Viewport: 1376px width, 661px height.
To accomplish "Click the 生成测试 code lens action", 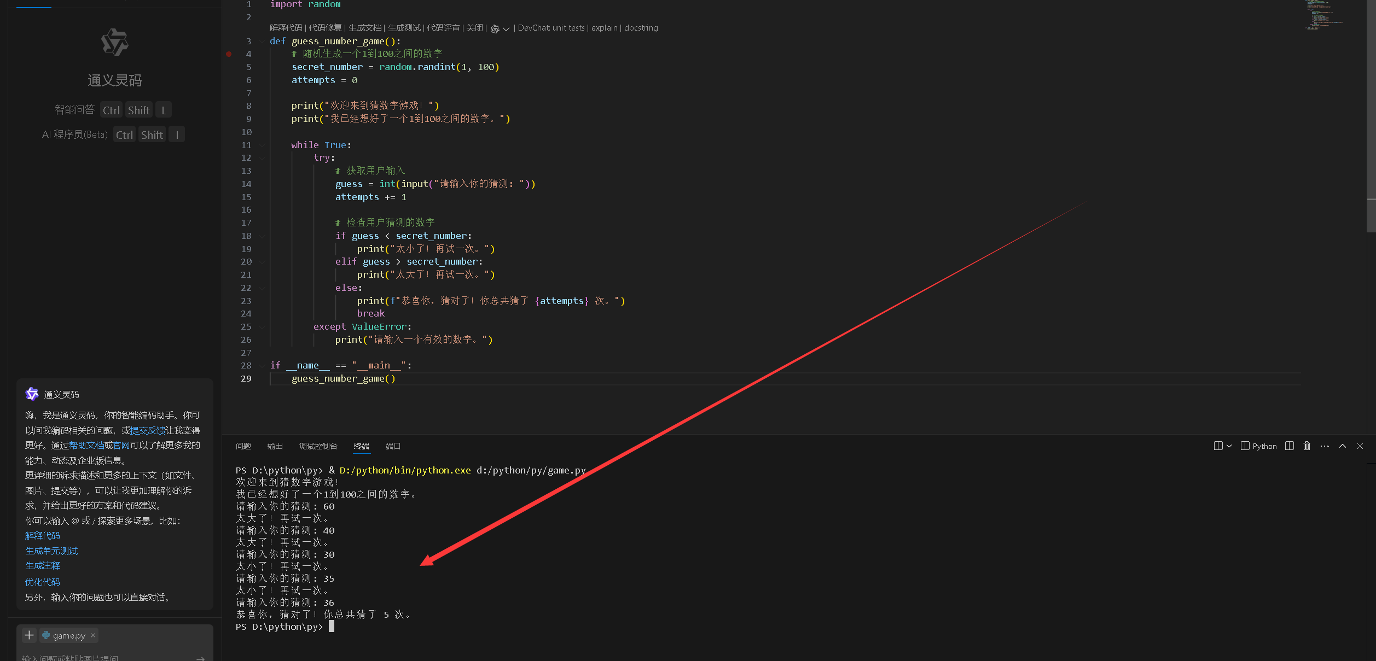I will click(x=404, y=28).
